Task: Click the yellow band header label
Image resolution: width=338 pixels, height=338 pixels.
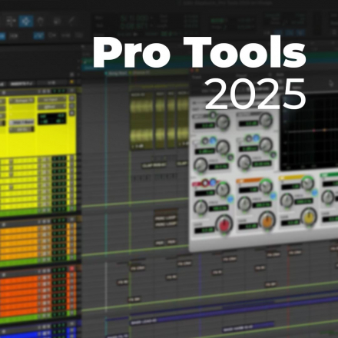Action: click(291, 177)
